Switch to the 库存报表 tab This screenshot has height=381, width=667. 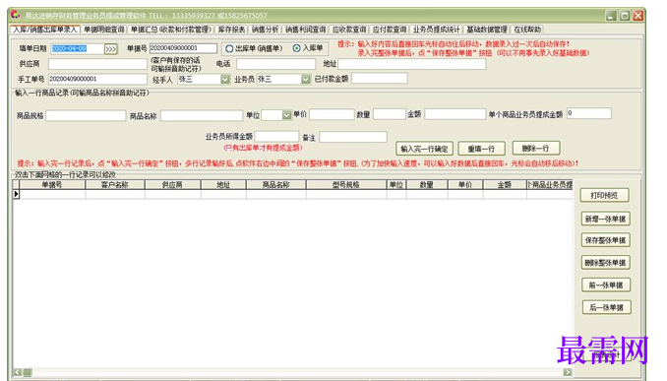click(x=231, y=30)
